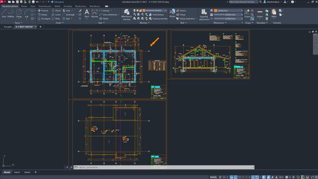318x179 pixels.
Task: Toggle layer on/off lightbulb icon
Action: (x=134, y=10)
